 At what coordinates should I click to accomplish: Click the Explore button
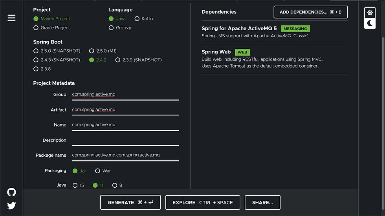pyautogui.click(x=203, y=203)
